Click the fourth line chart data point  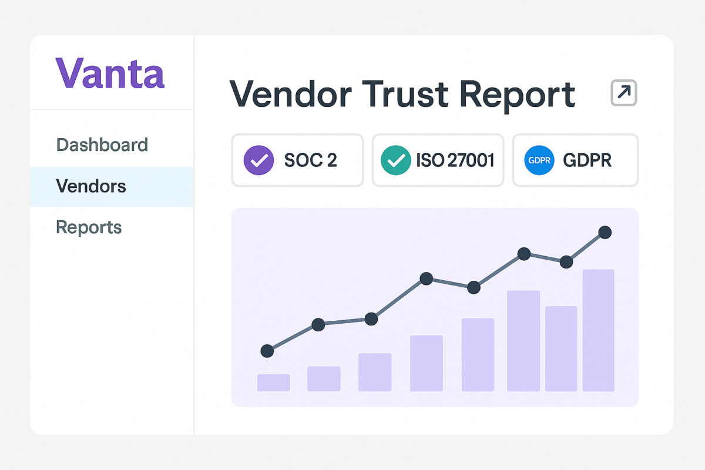click(427, 278)
